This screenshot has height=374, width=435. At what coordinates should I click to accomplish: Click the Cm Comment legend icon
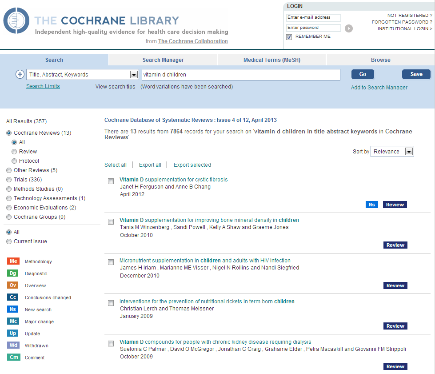point(14,358)
